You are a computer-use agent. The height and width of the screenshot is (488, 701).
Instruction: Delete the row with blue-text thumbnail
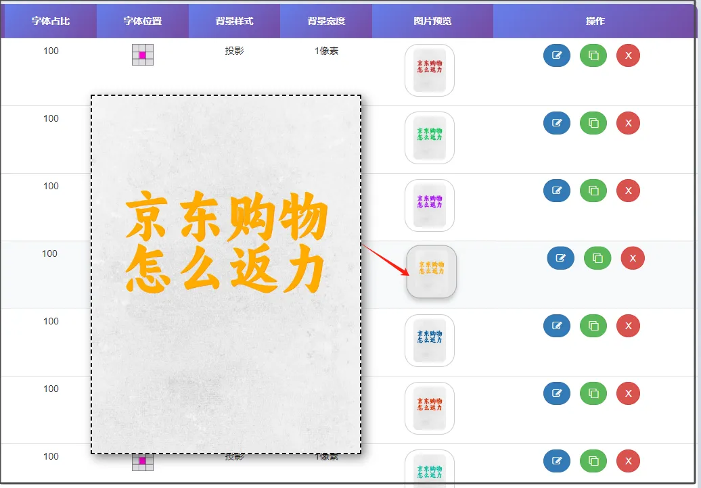[x=628, y=326]
